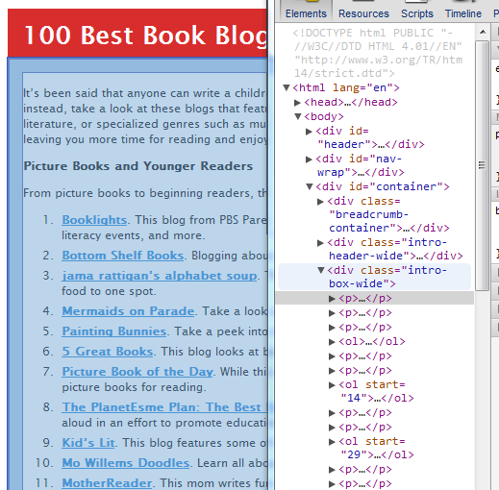Select the div class="intro-box-wide" element row

click(374, 277)
